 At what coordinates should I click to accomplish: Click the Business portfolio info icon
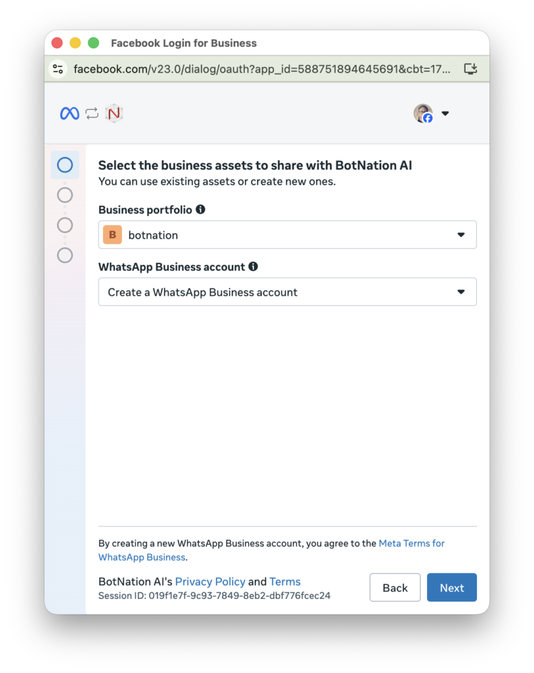[200, 210]
